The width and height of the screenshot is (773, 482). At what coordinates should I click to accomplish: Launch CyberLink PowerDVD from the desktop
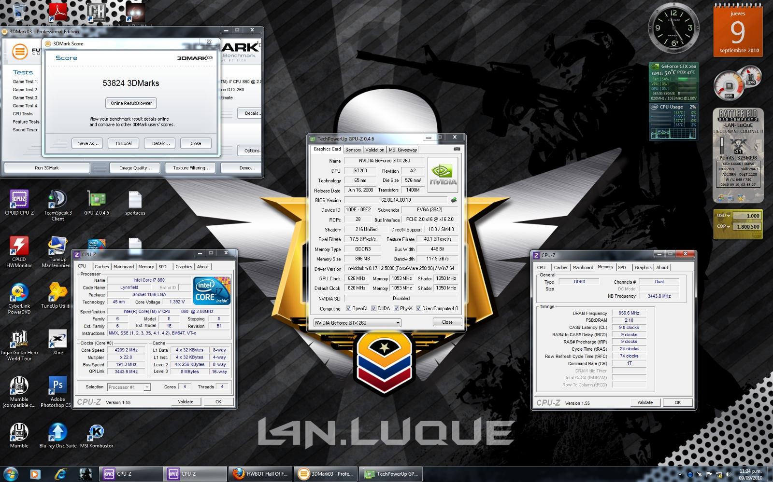[19, 299]
